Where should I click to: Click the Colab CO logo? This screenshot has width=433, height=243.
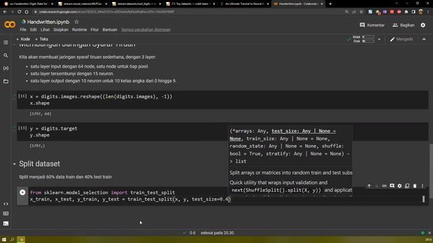pos(10,24)
